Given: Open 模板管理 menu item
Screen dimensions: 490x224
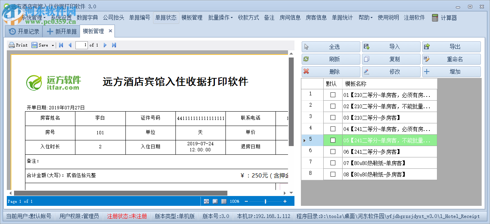Looking at the screenshot, I should tap(192, 17).
